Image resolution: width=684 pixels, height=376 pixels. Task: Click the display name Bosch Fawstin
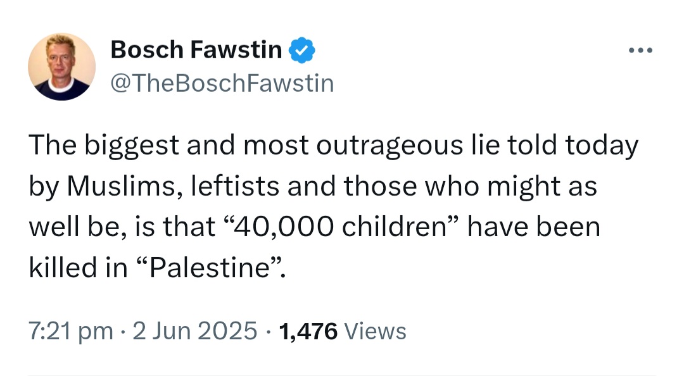click(x=196, y=49)
